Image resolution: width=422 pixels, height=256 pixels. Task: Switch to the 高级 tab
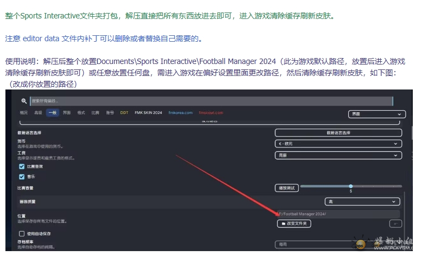pos(38,113)
